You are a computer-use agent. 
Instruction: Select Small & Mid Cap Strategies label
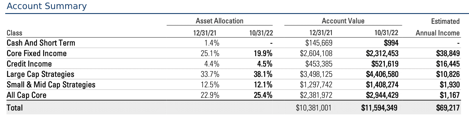pyautogui.click(x=51, y=85)
